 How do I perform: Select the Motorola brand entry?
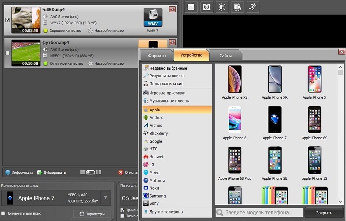click(x=177, y=180)
